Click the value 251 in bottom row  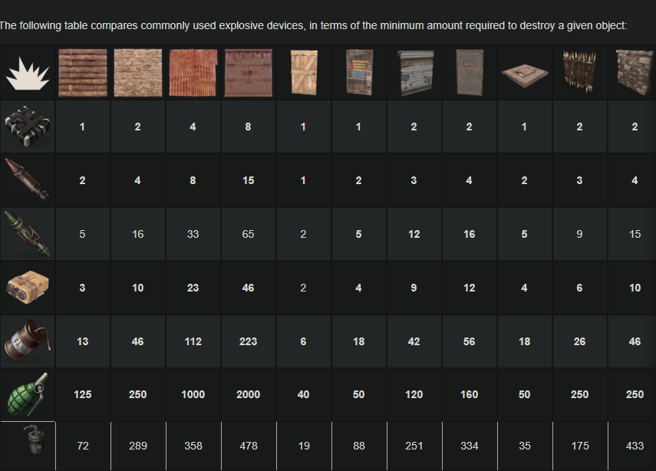coord(414,446)
